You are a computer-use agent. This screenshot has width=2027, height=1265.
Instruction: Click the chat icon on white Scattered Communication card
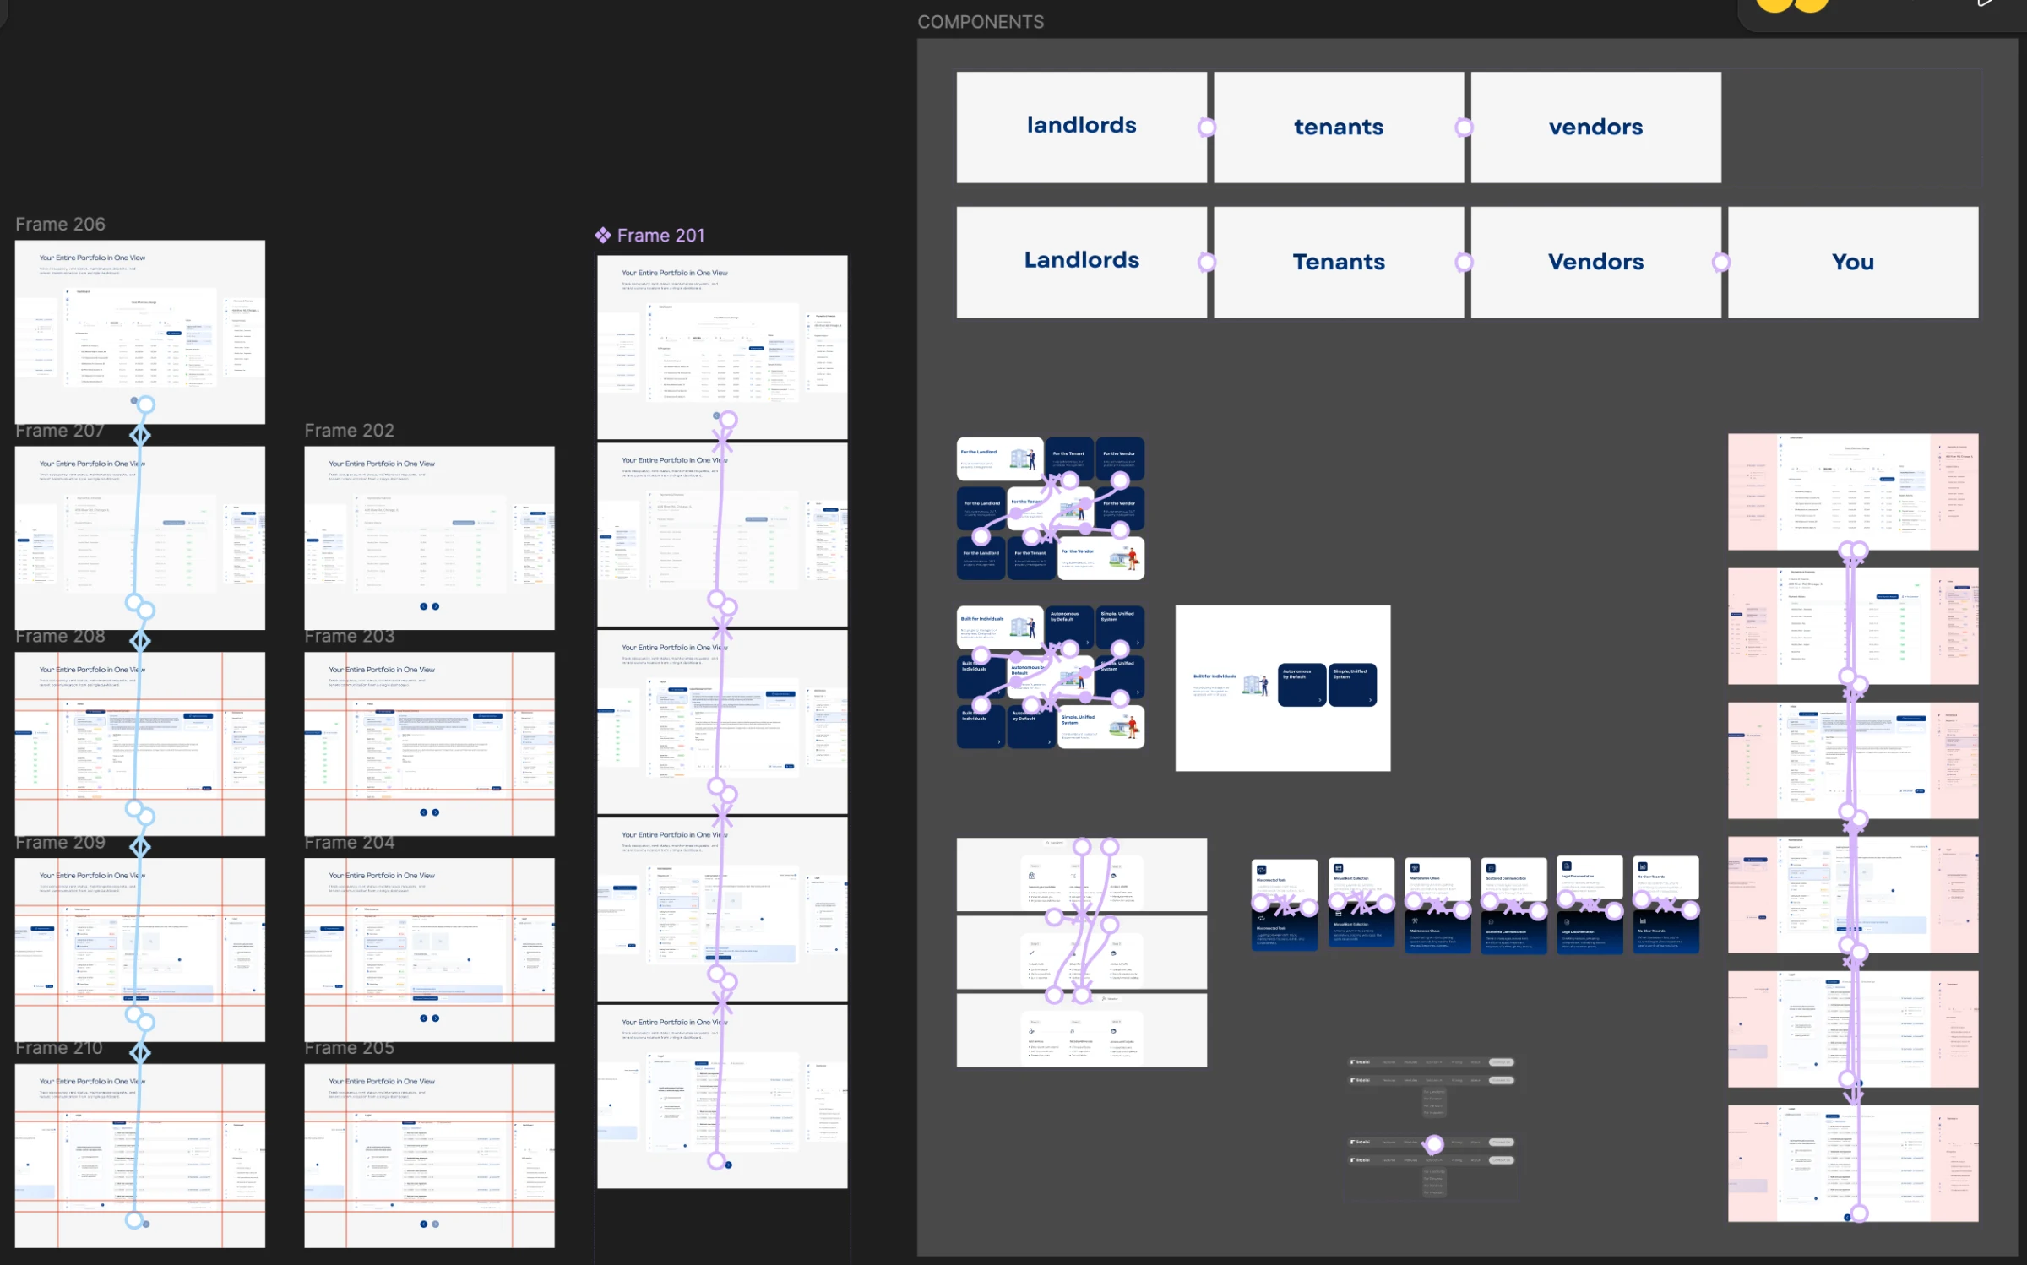click(x=1491, y=868)
